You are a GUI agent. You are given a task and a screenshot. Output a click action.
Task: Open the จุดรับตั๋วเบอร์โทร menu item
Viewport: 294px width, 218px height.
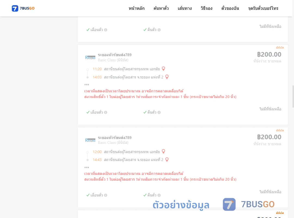(263, 8)
